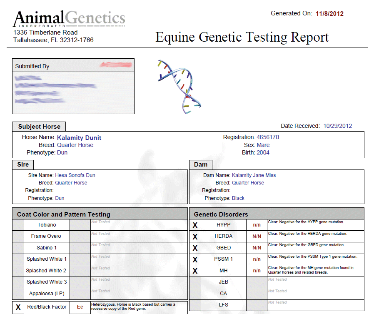Click the Tobiano test label
This screenshot has height=314, width=379.
pyautogui.click(x=47, y=225)
